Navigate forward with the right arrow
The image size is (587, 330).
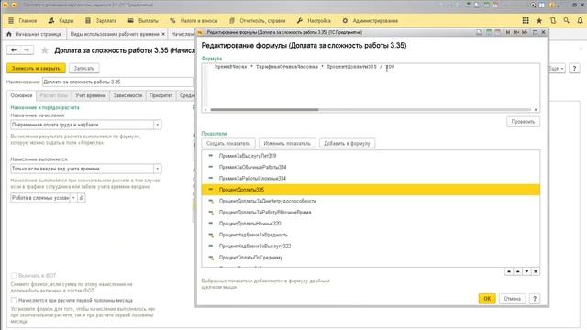27,49
